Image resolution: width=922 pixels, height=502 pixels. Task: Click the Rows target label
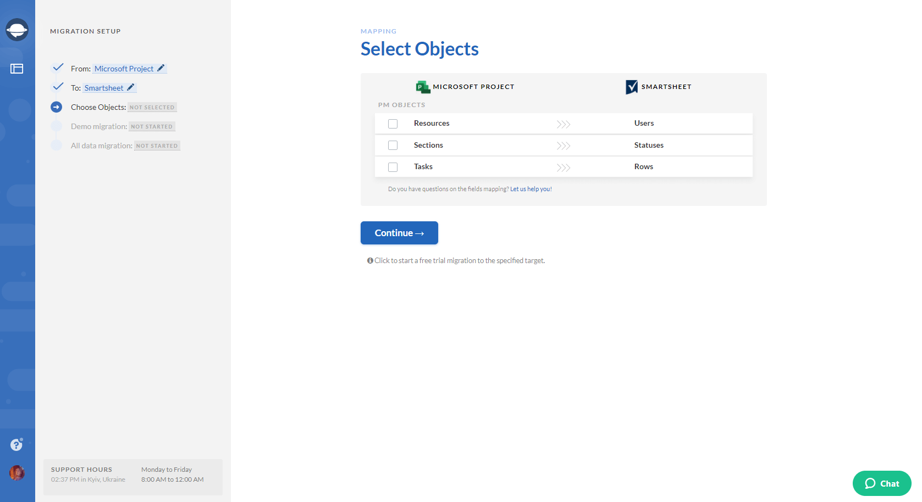(644, 166)
